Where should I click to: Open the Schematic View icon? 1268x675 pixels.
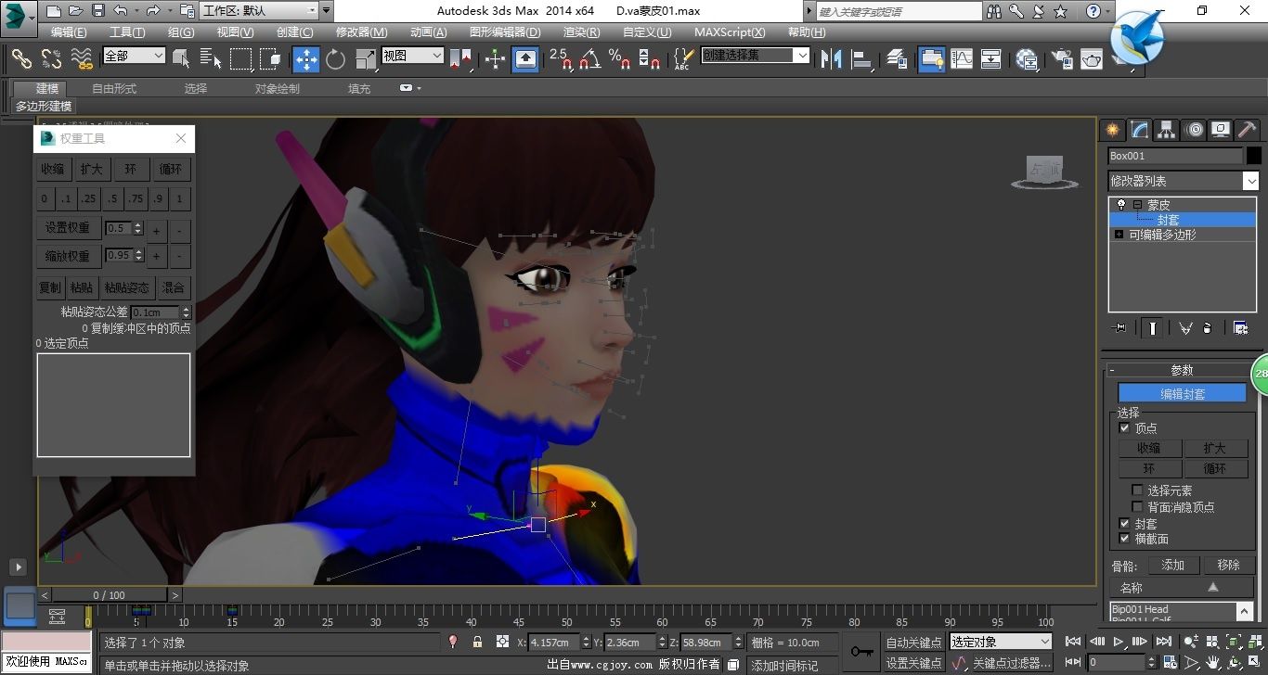coord(991,59)
